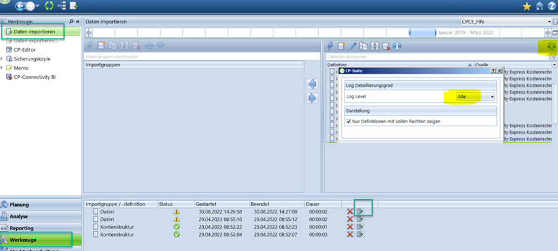The height and width of the screenshot is (251, 558).
Task: Open the home icon in title bar
Action: tap(539, 6)
